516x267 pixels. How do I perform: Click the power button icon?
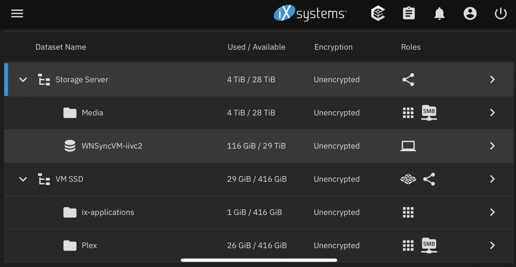tap(501, 13)
